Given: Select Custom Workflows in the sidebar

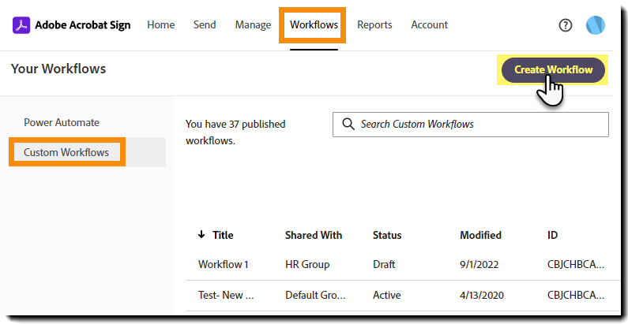Looking at the screenshot, I should coord(66,152).
